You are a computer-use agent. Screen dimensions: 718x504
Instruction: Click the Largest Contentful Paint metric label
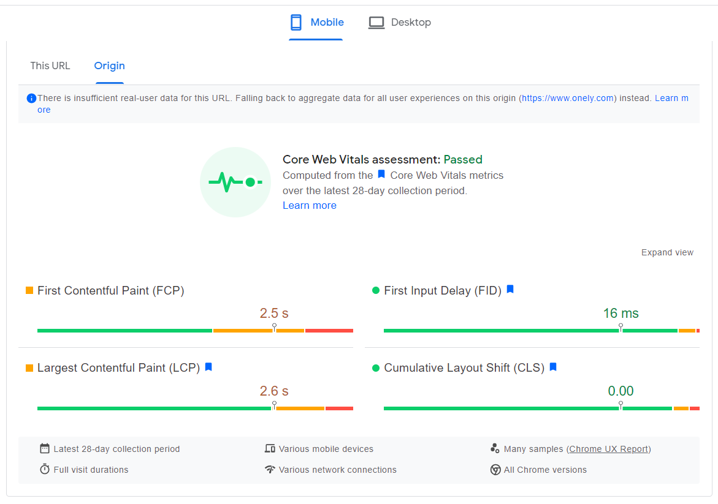click(x=118, y=368)
